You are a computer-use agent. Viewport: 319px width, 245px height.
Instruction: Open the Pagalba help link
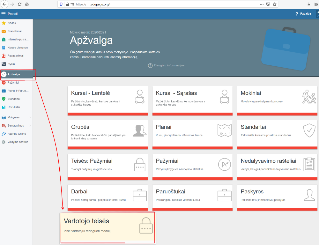click(303, 14)
